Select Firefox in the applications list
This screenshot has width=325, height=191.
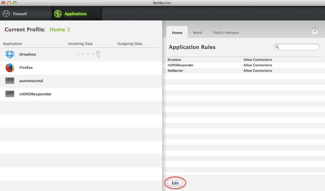[81, 68]
